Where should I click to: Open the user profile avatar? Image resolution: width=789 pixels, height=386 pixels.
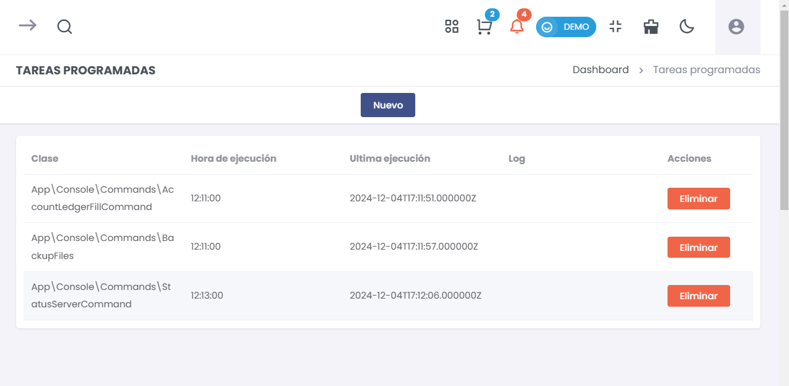pyautogui.click(x=736, y=27)
